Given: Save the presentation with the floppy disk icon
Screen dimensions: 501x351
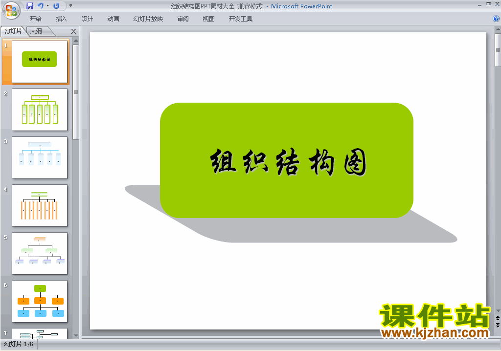Looking at the screenshot, I should pyautogui.click(x=30, y=6).
